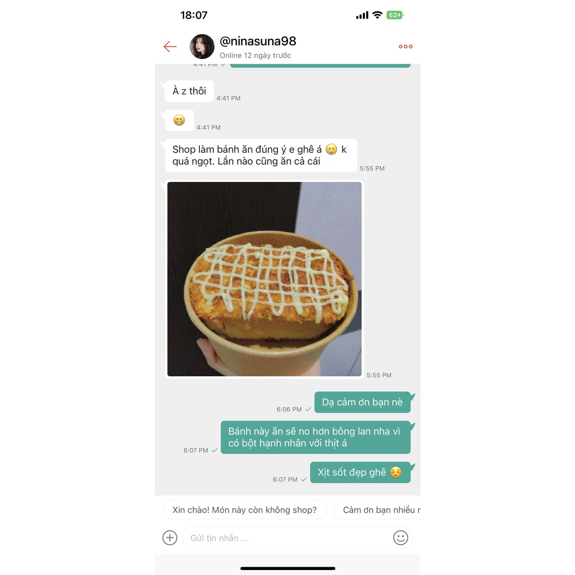Tap the WiFi status icon
Viewport: 575px width, 575px height.
pos(377,15)
